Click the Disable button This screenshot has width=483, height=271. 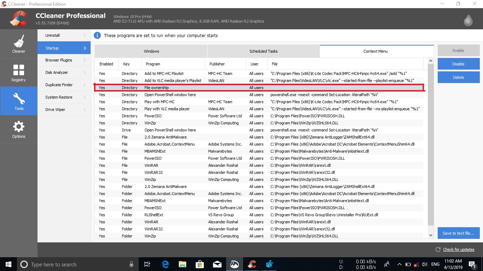[x=458, y=64]
